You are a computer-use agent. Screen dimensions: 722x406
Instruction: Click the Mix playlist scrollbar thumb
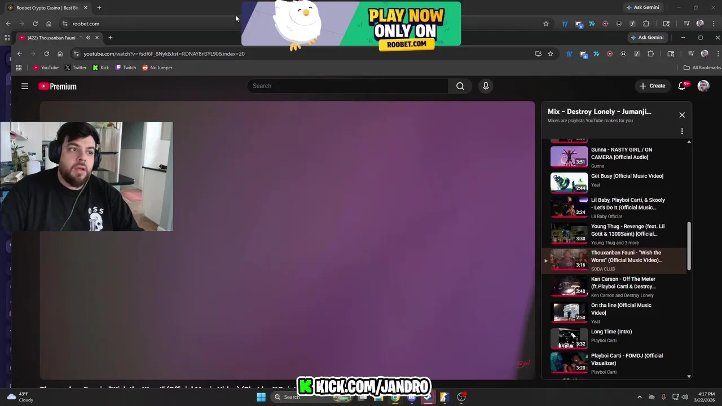pyautogui.click(x=689, y=245)
